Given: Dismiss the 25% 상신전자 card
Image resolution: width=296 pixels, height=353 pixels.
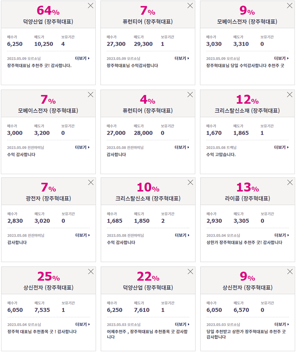Looking at the screenshot, I should pos(91,271).
